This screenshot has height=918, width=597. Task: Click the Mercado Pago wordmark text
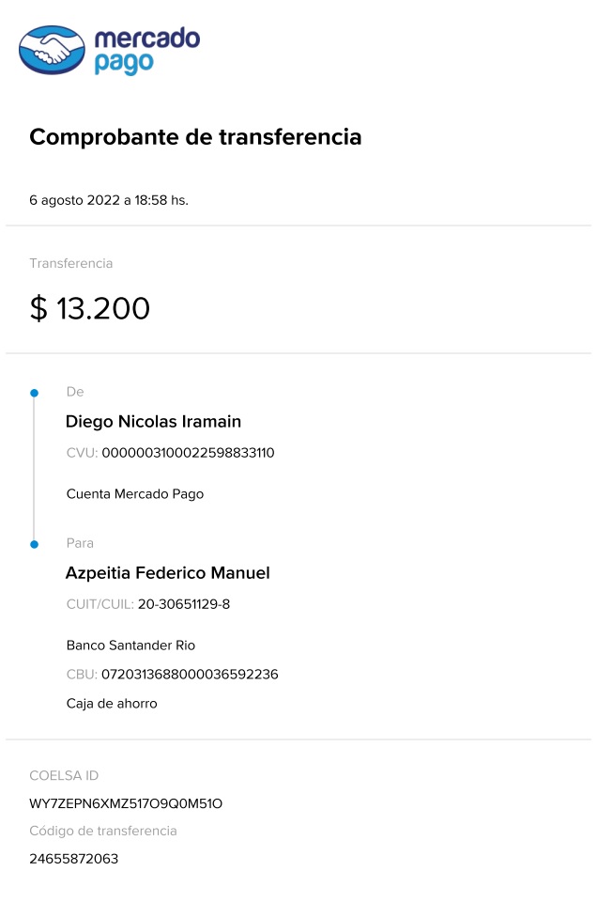[146, 51]
